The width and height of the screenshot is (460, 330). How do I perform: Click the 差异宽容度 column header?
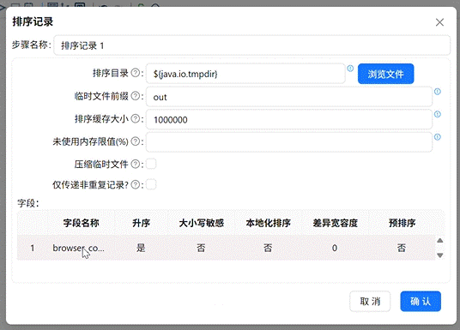(335, 223)
